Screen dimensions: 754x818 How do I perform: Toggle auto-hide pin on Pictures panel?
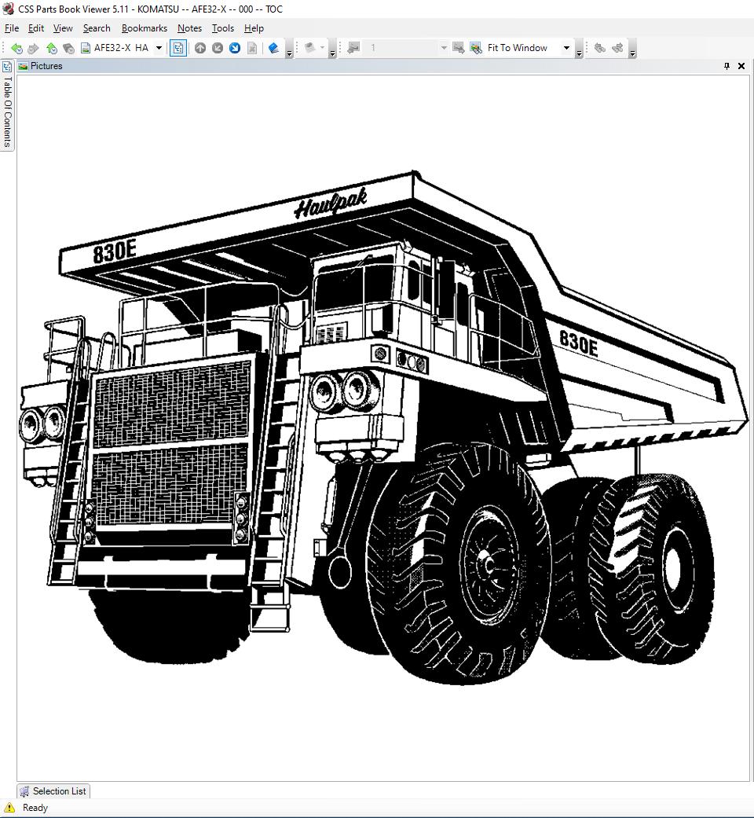727,66
